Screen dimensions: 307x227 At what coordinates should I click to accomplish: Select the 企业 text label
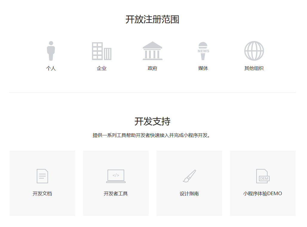(102, 68)
